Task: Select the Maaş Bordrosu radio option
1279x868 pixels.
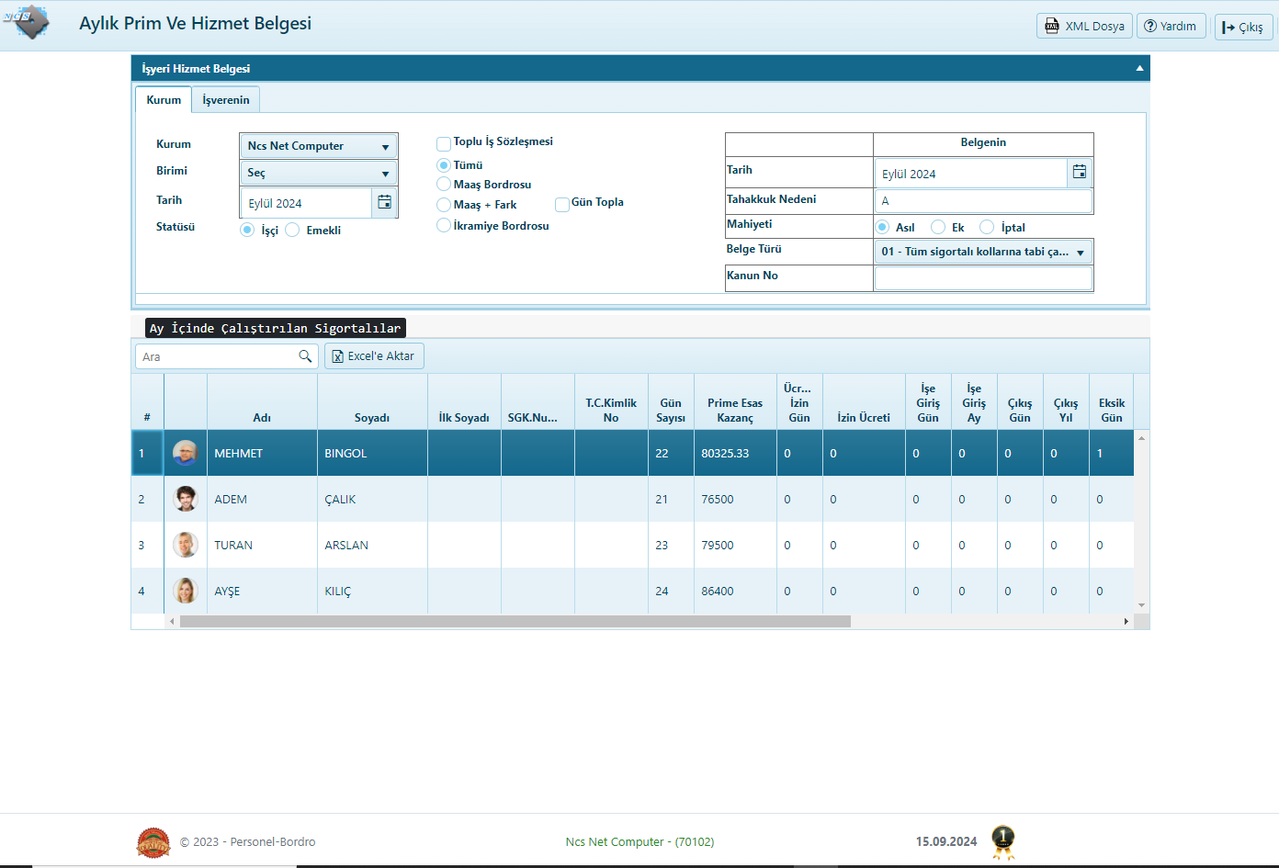Action: pyautogui.click(x=444, y=185)
